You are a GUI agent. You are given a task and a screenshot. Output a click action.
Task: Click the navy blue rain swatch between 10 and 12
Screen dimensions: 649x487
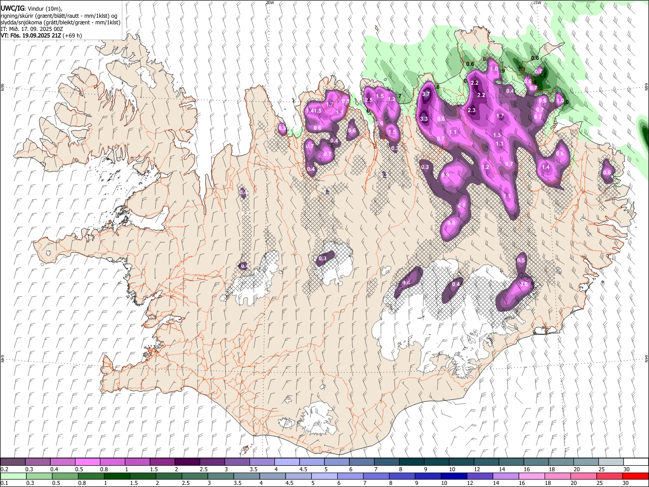click(x=454, y=476)
